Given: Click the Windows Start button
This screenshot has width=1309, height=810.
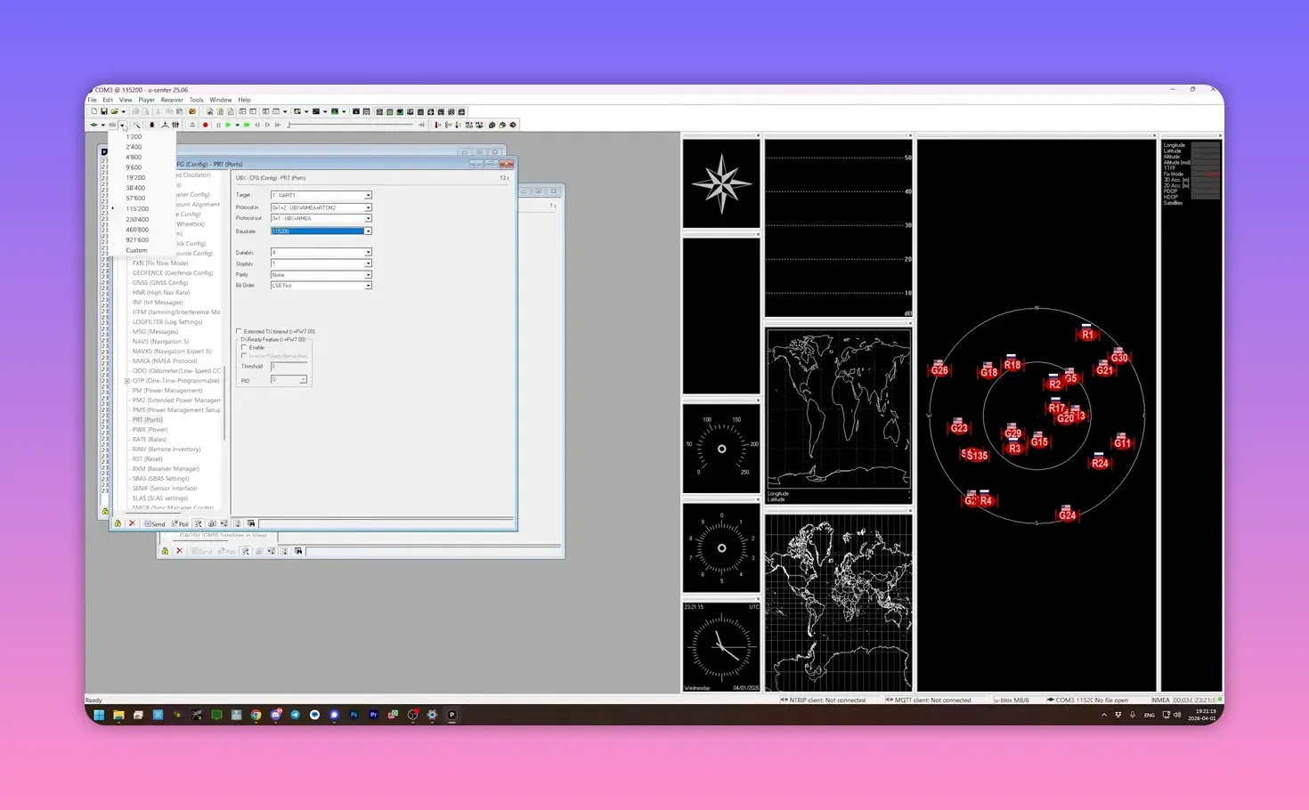Looking at the screenshot, I should 99,715.
